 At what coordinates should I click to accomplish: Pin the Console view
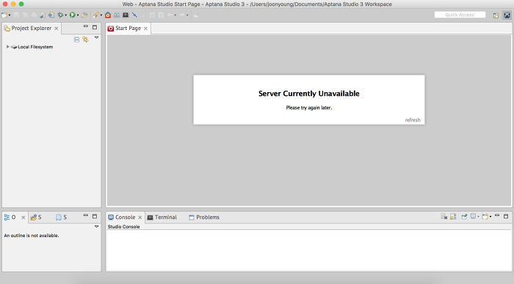[464, 217]
